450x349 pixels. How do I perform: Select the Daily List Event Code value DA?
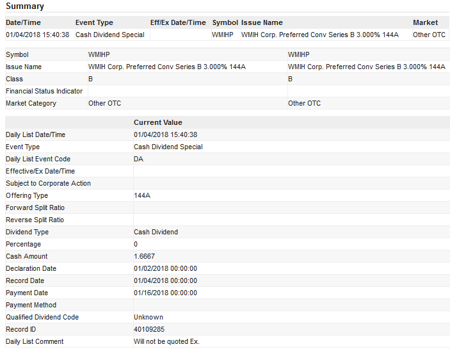pyautogui.click(x=138, y=159)
